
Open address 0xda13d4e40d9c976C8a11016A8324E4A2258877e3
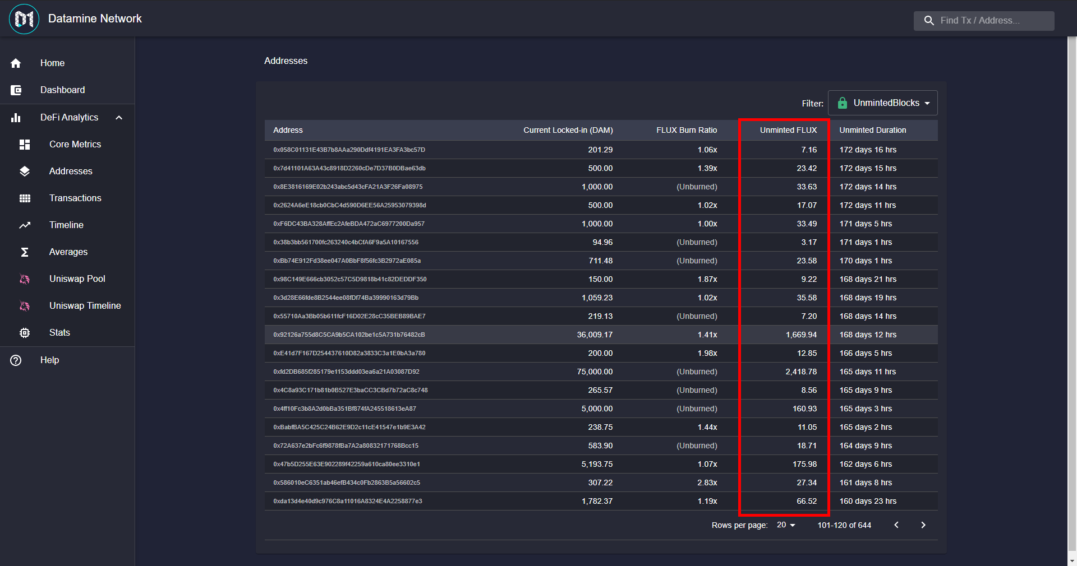(x=348, y=501)
